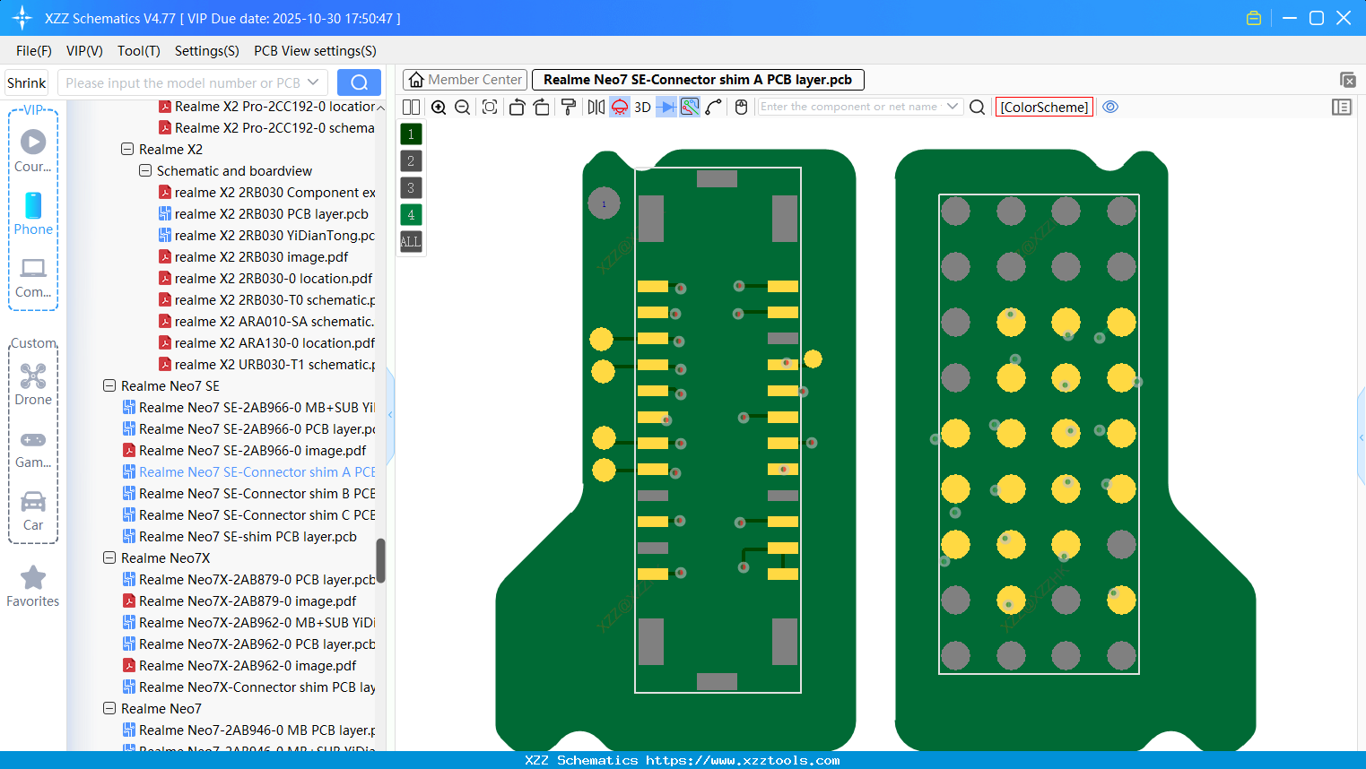Screen dimensions: 1366x769
Task: Open the PCB View settings menu
Action: pos(314,51)
